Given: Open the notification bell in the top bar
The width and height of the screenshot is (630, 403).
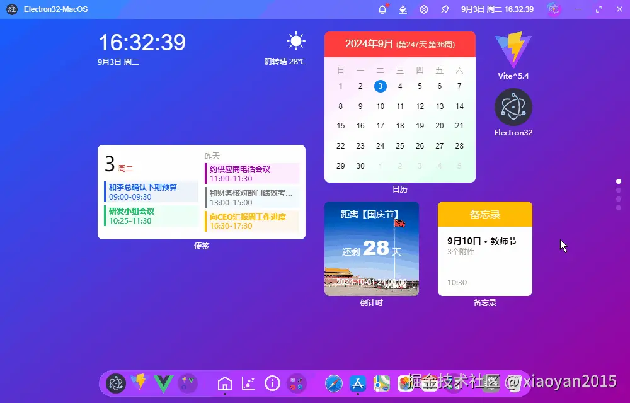Looking at the screenshot, I should pyautogui.click(x=382, y=9).
